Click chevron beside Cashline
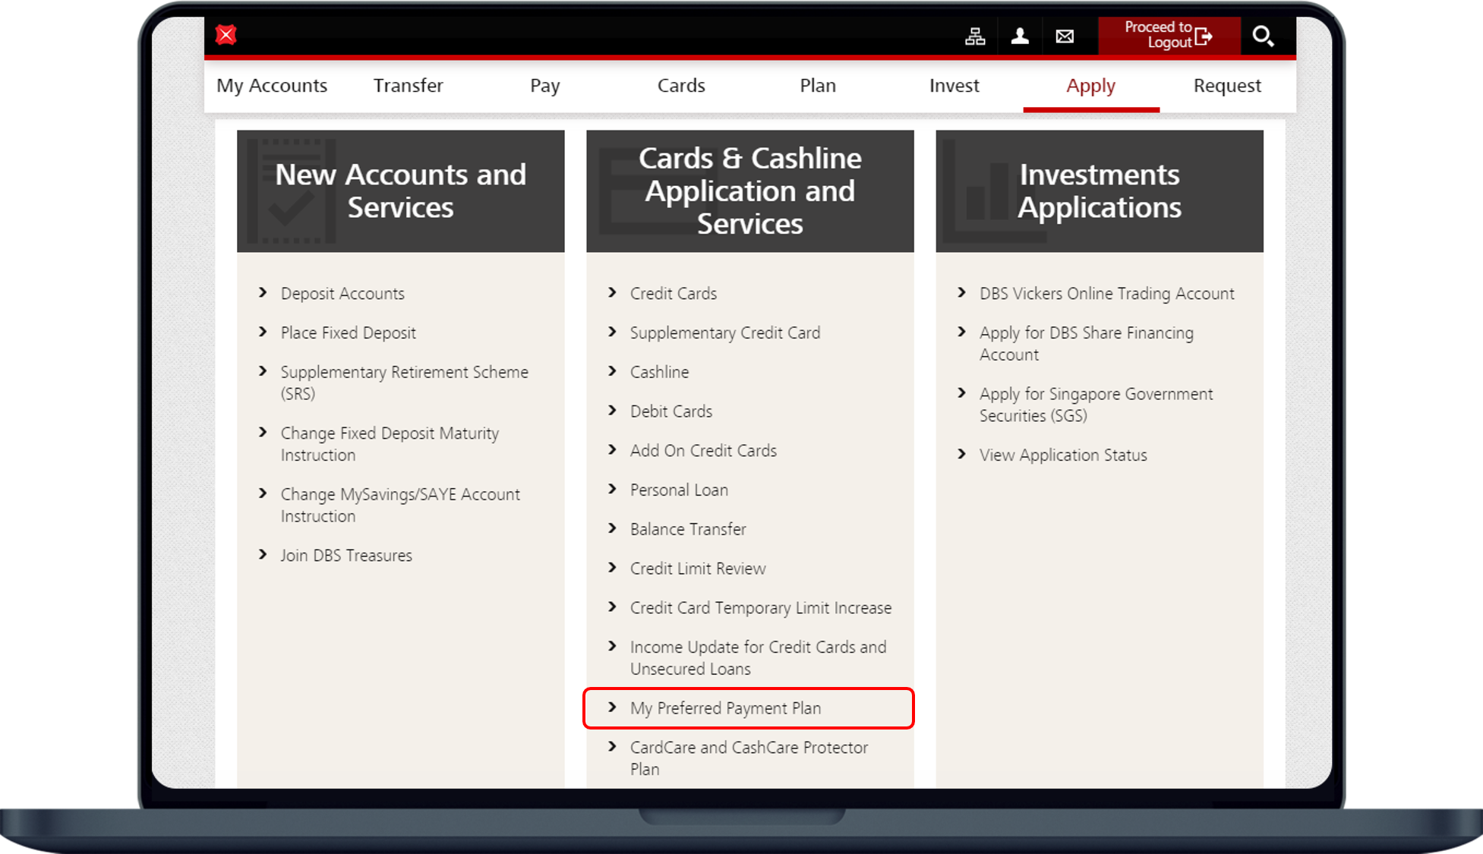This screenshot has height=854, width=1483. point(612,370)
